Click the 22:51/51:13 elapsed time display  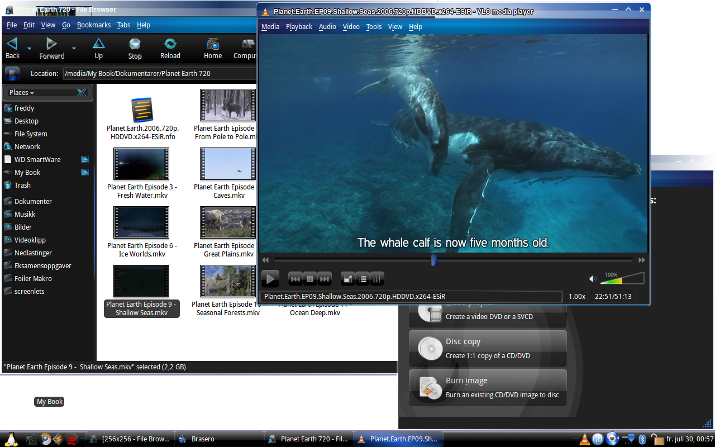(613, 297)
